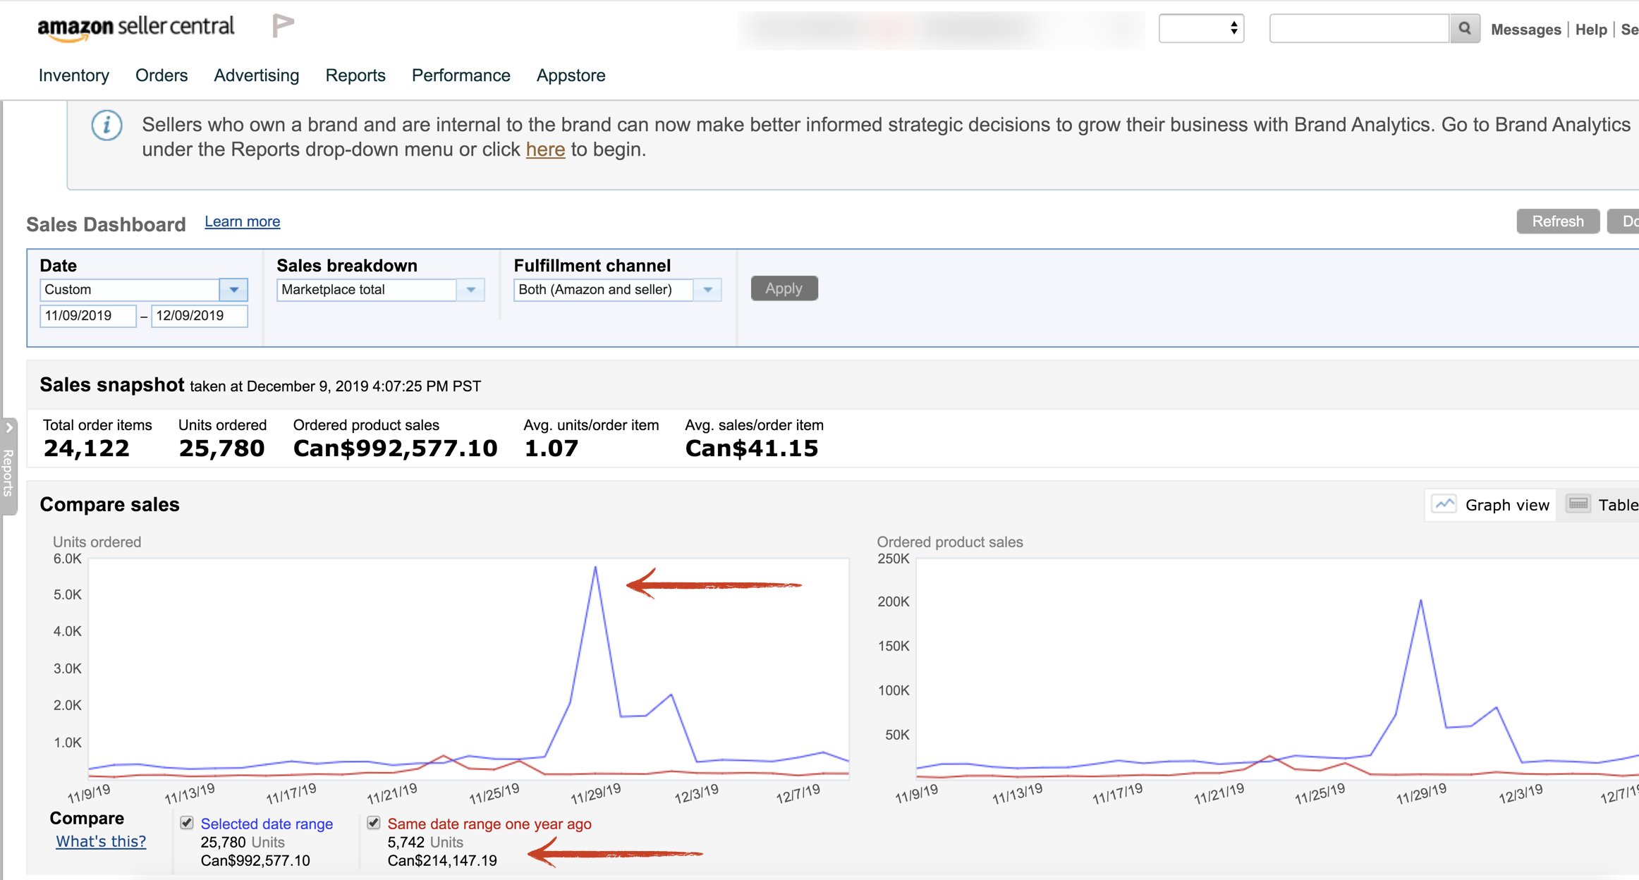Click the Graph view label
The image size is (1639, 880).
1507,505
